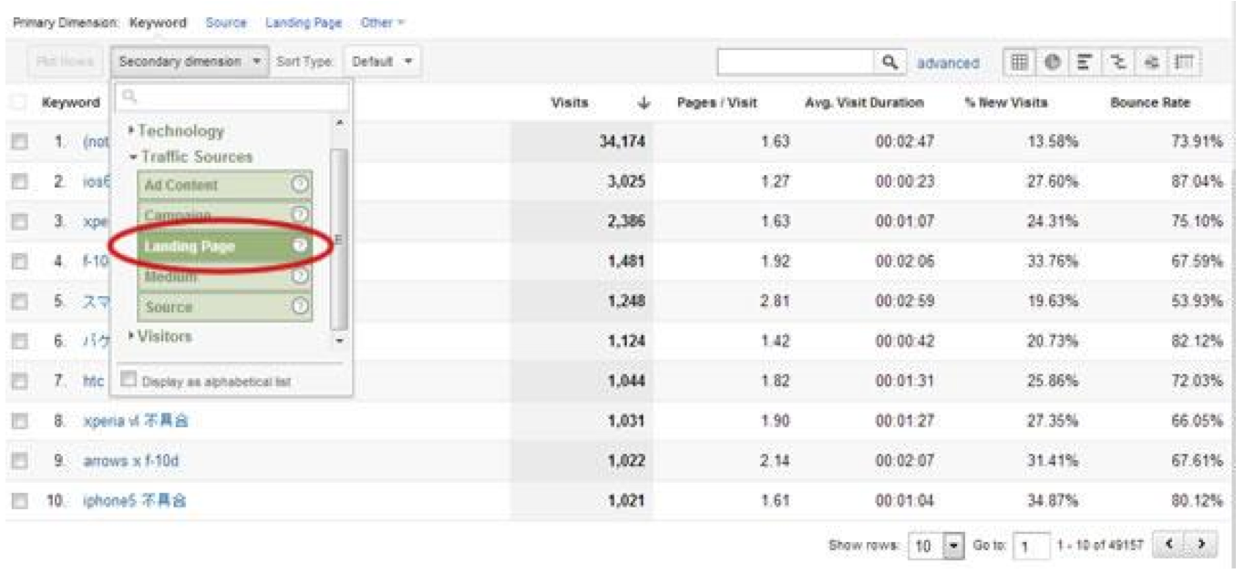Switch to the Performance bar view
Screen dimensions: 1244x573
point(1085,62)
